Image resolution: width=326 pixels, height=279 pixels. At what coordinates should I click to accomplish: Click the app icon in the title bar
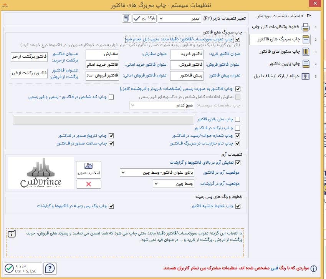click(5, 5)
